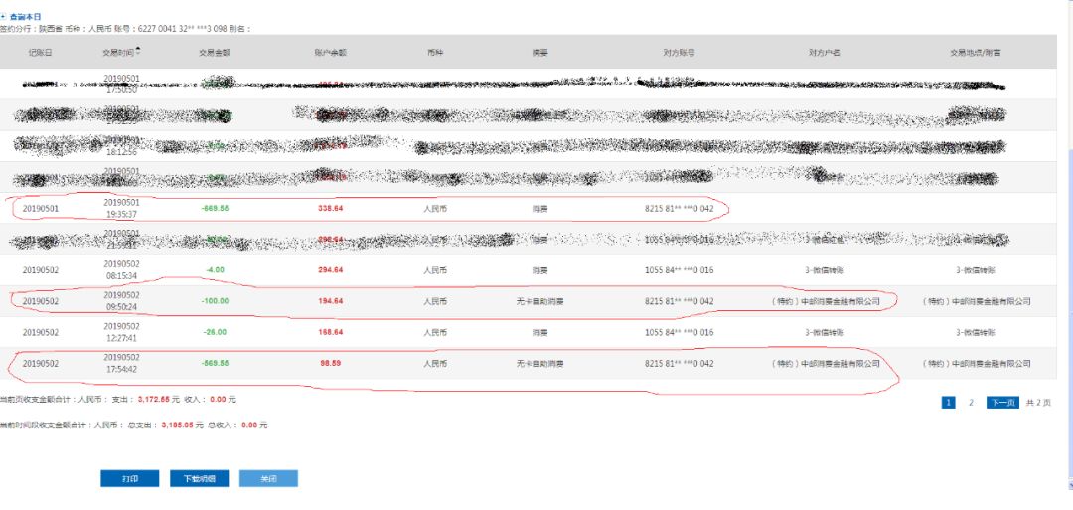Image resolution: width=1073 pixels, height=510 pixels.
Task: Select balance 294.64 in the table
Action: (x=330, y=269)
